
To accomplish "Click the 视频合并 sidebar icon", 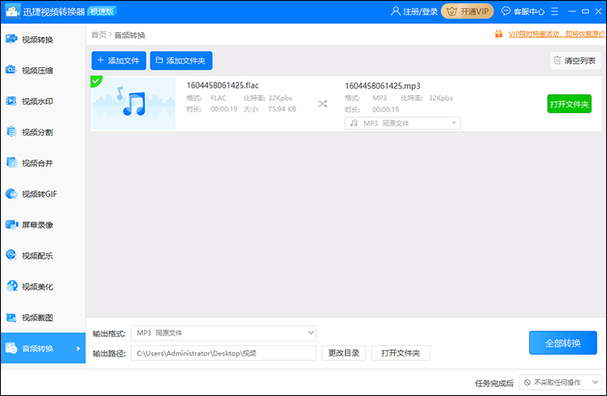I will pyautogui.click(x=11, y=162).
